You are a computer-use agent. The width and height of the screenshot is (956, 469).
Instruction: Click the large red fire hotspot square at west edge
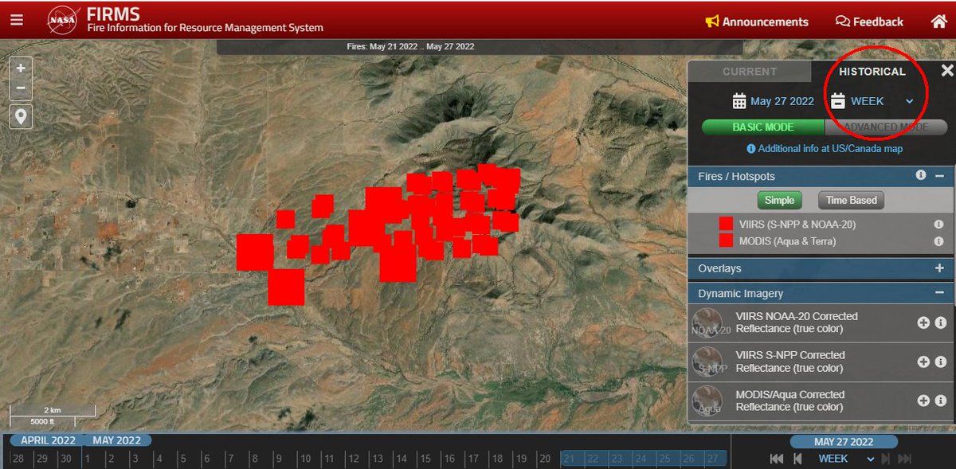255,252
